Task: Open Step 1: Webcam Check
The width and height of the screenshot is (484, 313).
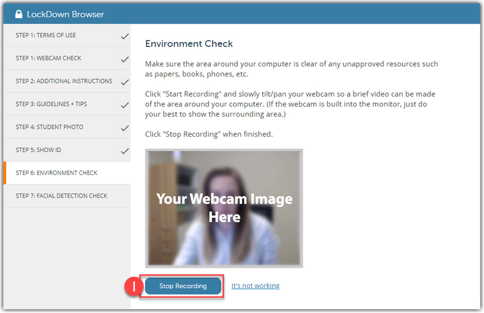Action: (48, 58)
